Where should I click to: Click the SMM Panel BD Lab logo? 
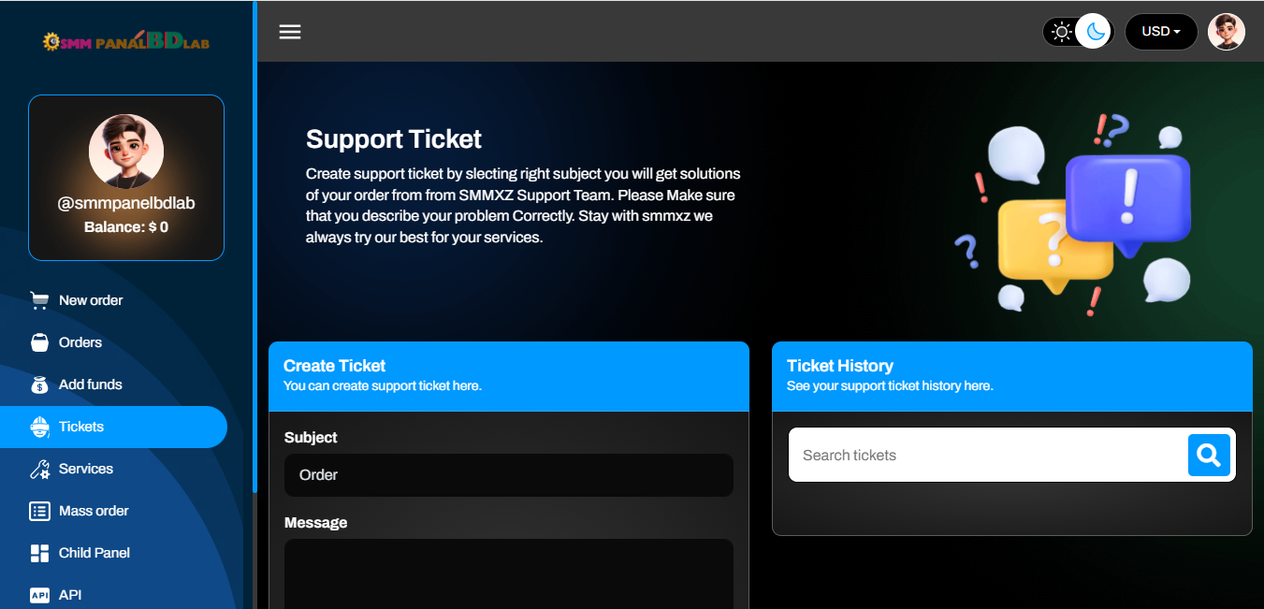pyautogui.click(x=126, y=41)
